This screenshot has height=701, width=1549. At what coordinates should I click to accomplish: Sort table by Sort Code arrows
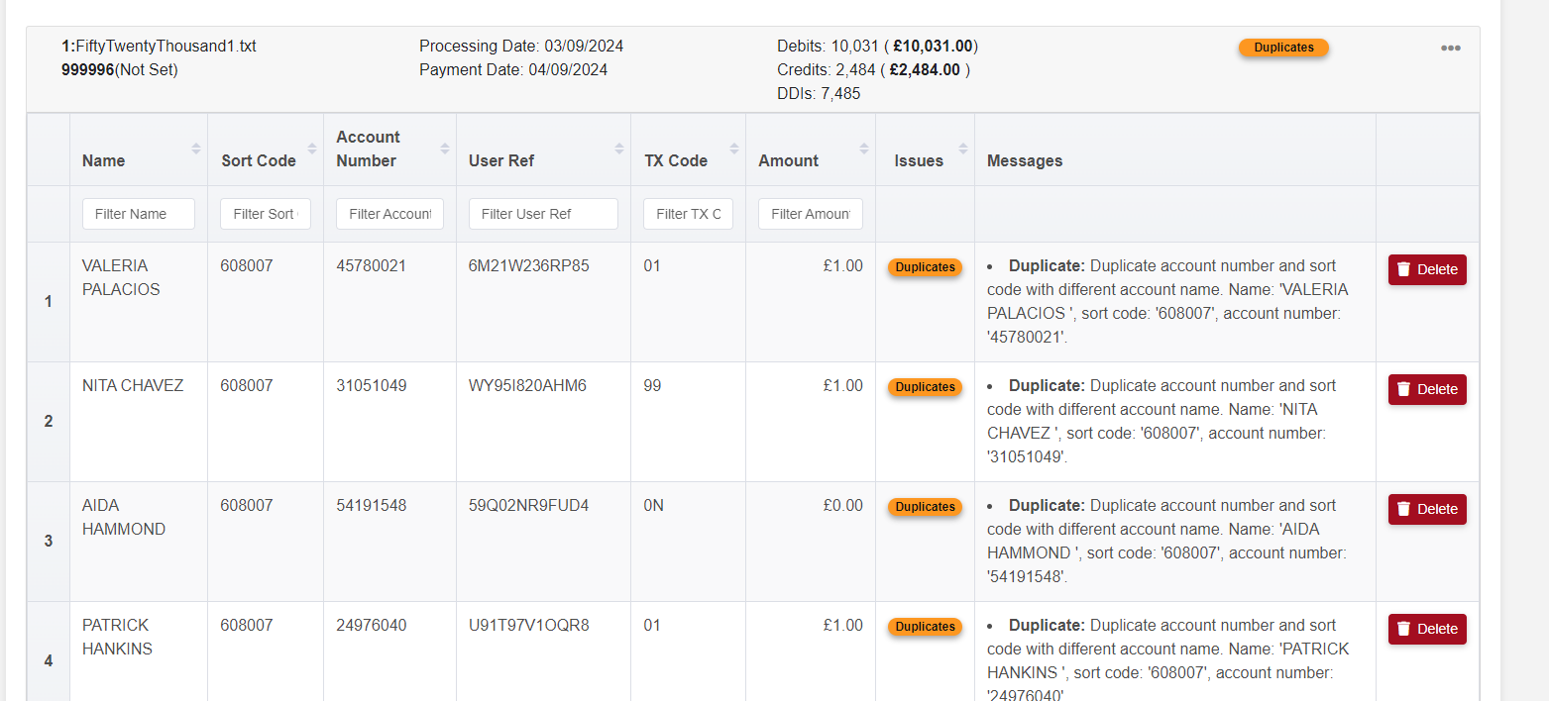point(312,149)
